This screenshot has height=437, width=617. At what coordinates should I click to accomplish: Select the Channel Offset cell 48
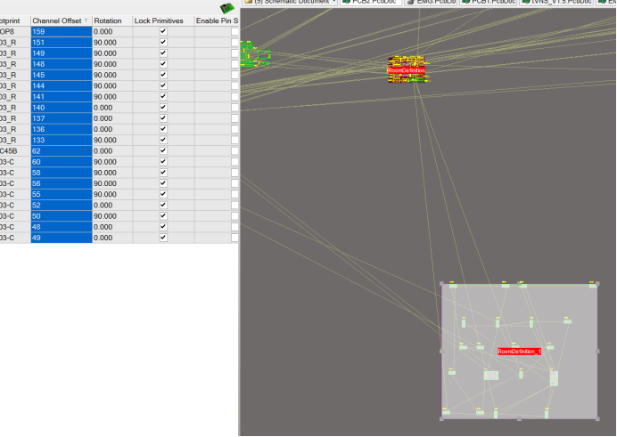coord(62,227)
